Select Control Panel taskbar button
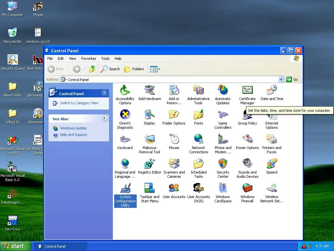 pos(60,246)
